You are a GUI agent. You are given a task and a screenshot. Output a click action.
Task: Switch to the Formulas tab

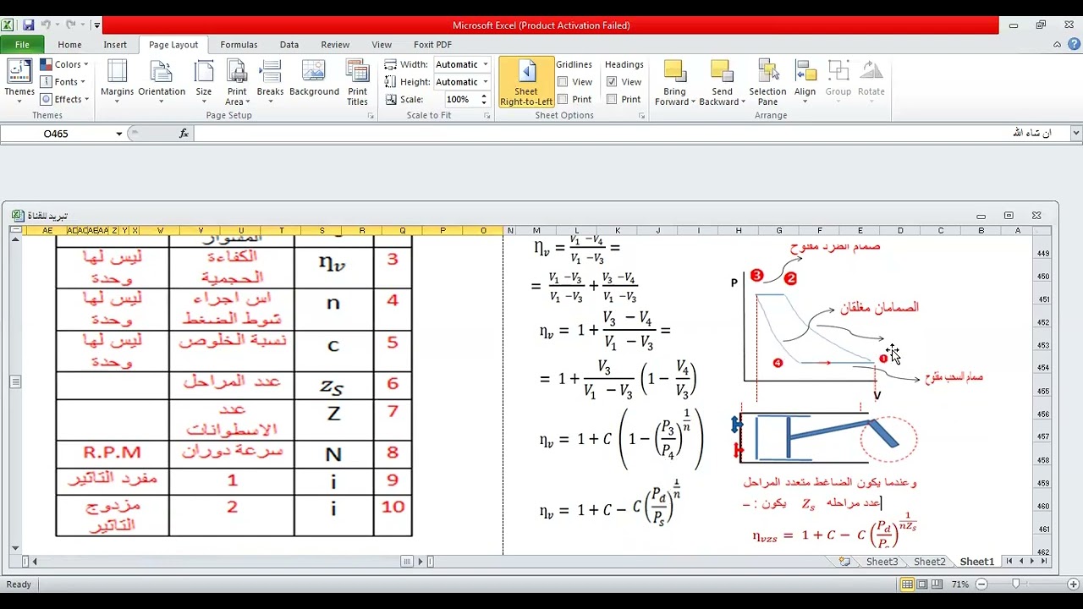pyautogui.click(x=239, y=45)
